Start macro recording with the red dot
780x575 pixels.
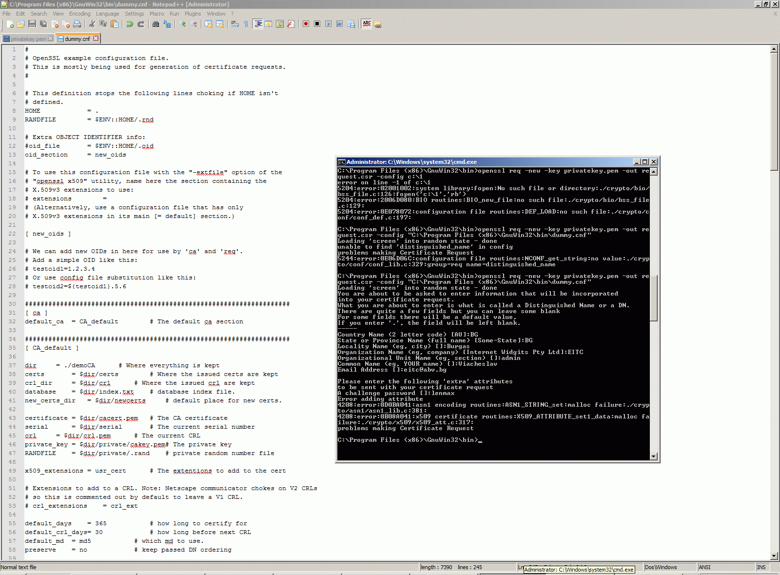(306, 24)
